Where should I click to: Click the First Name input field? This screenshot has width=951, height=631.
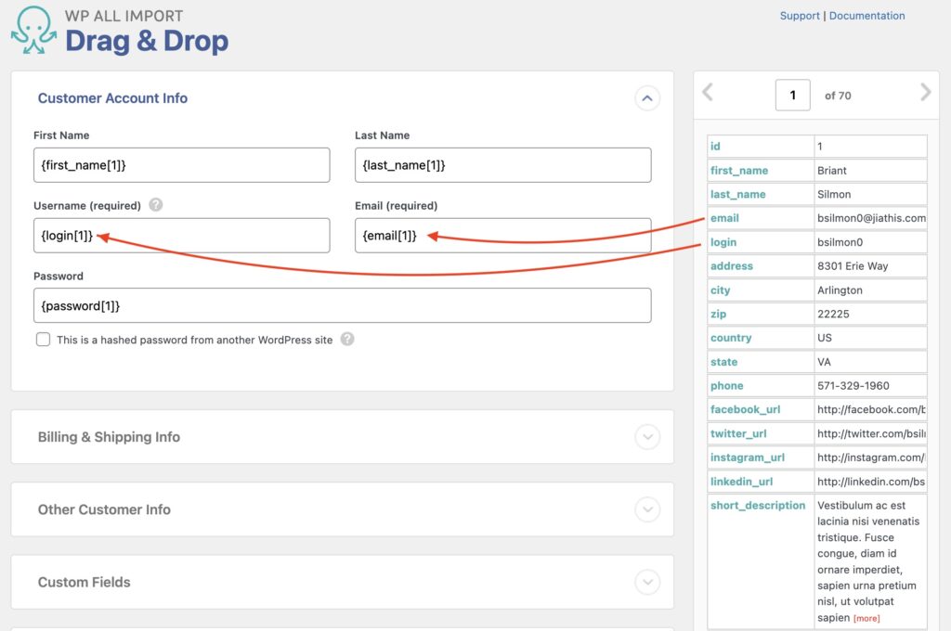pos(181,164)
